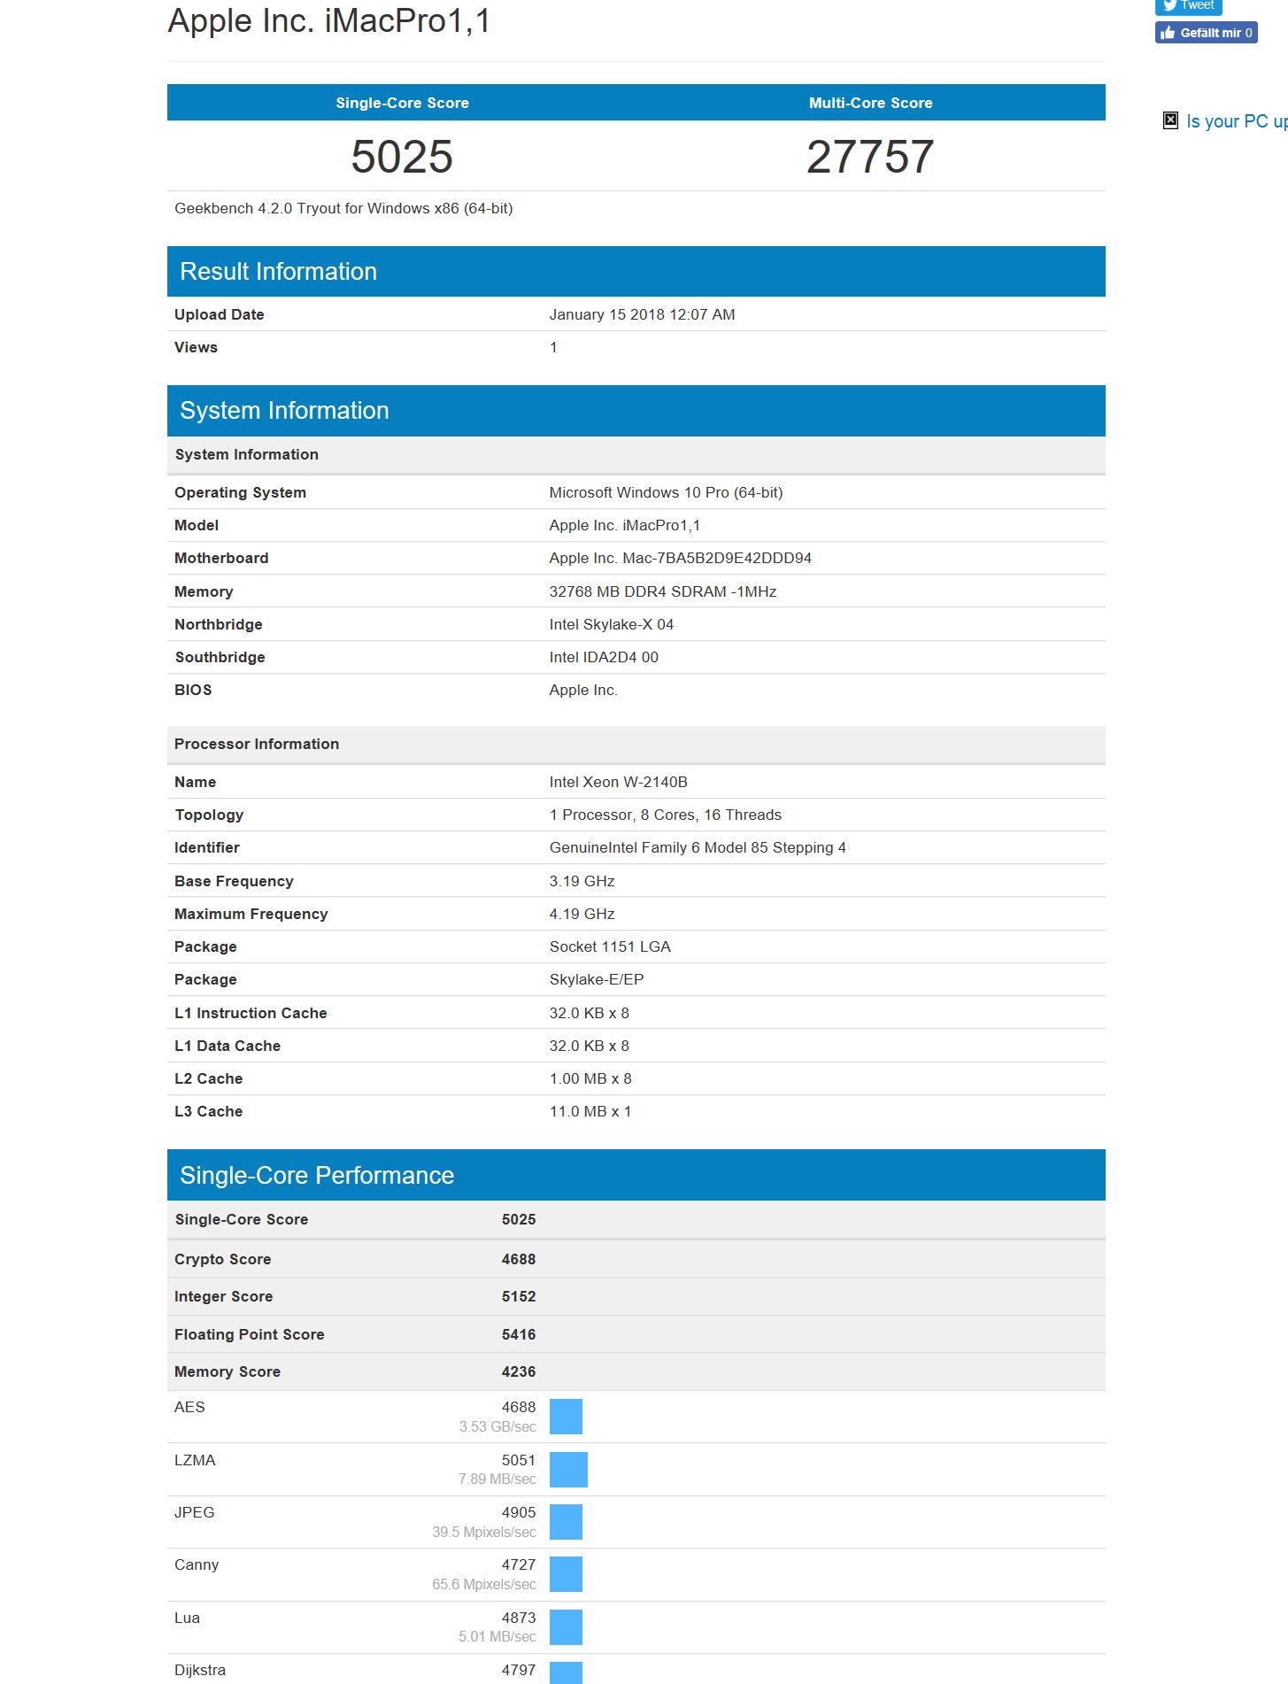The height and width of the screenshot is (1684, 1288).
Task: Click the Lua 5.01 MB/sec throughput
Action: (x=497, y=1636)
